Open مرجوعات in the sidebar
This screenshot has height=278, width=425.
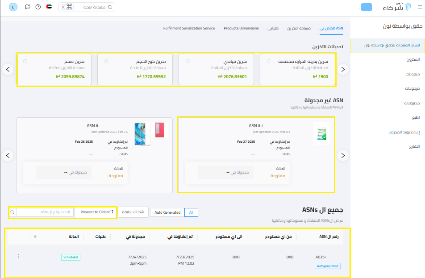click(412, 88)
